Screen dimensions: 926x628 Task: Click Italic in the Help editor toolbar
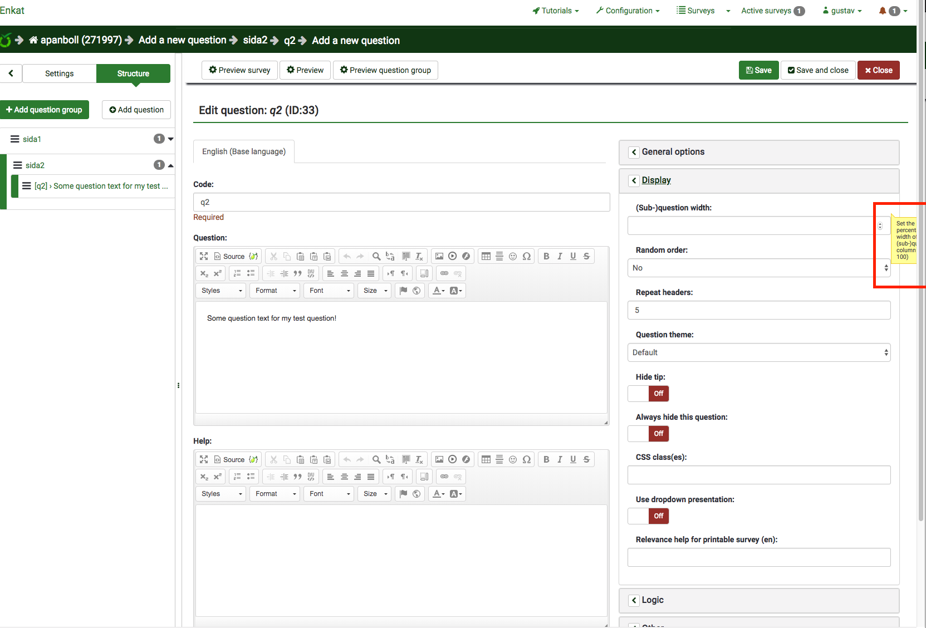(560, 459)
